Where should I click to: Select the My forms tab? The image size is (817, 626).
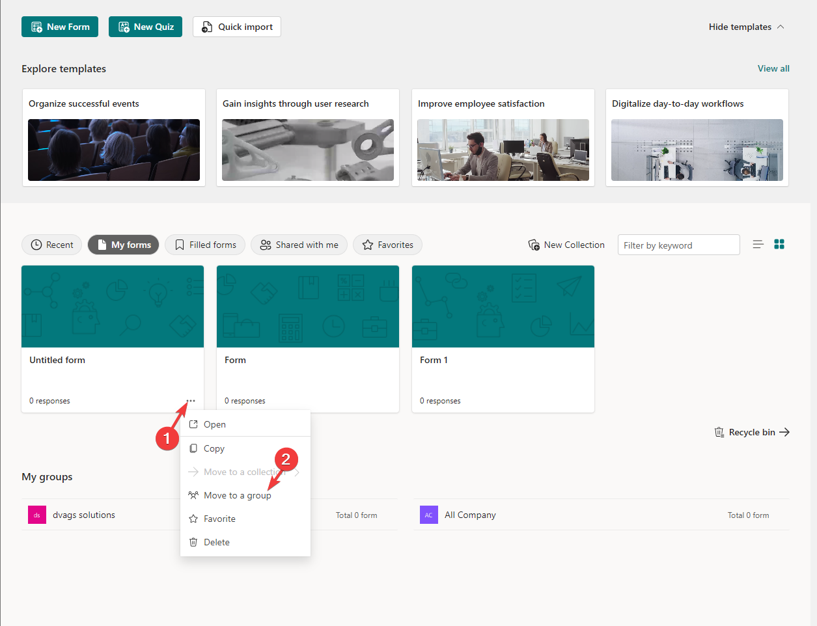tap(124, 245)
